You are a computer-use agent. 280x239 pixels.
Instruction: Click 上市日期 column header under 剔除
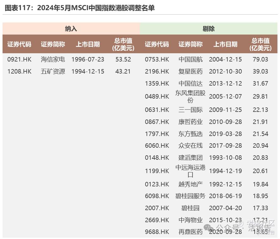coord(225,44)
